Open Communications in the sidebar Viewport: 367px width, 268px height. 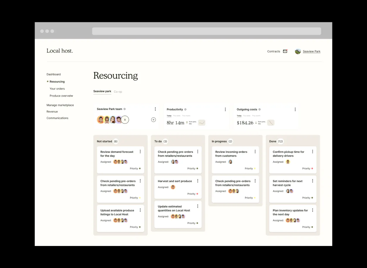pyautogui.click(x=58, y=118)
